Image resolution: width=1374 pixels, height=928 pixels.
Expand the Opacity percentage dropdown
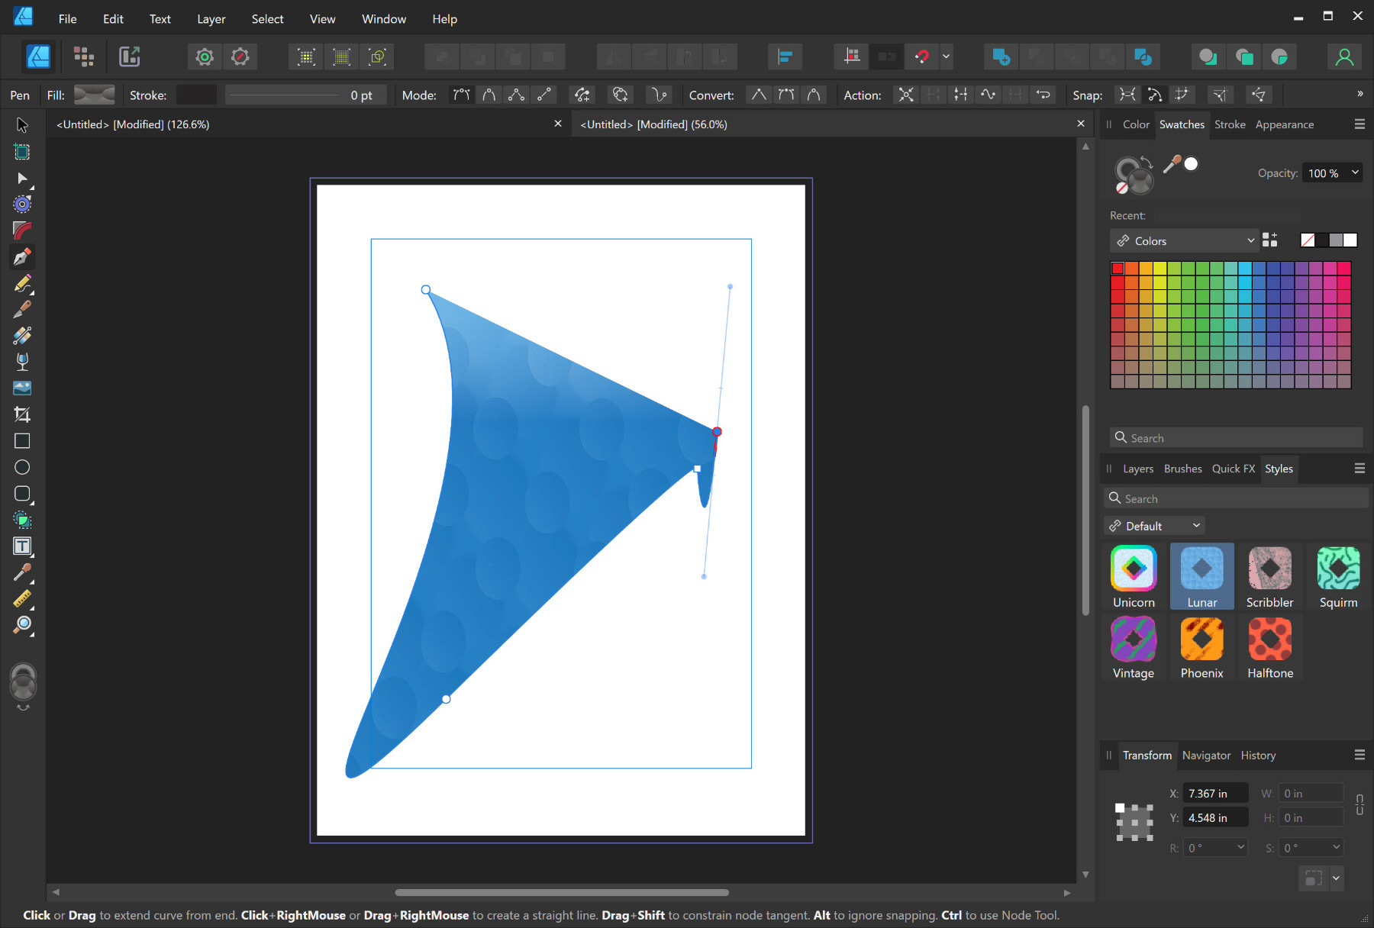pos(1355,173)
